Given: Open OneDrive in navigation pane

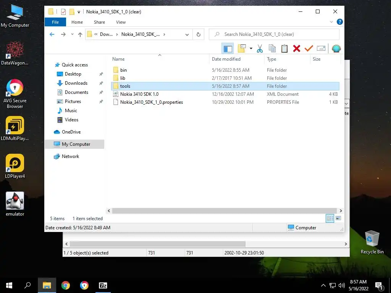Looking at the screenshot, I should click(71, 132).
